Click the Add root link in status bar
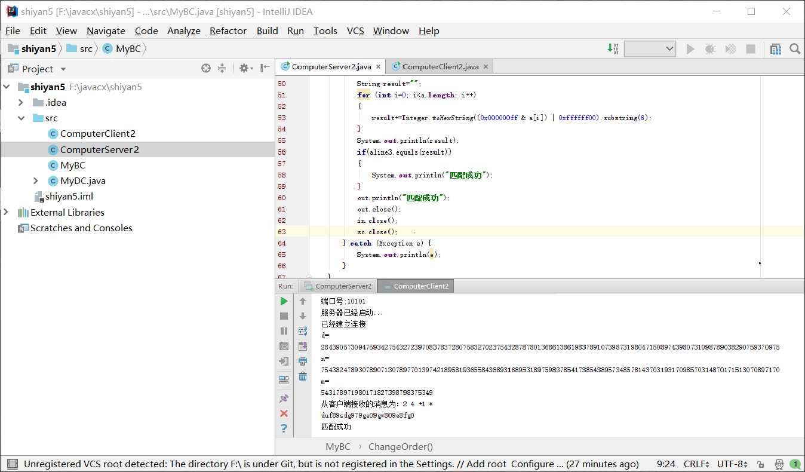 [487, 464]
